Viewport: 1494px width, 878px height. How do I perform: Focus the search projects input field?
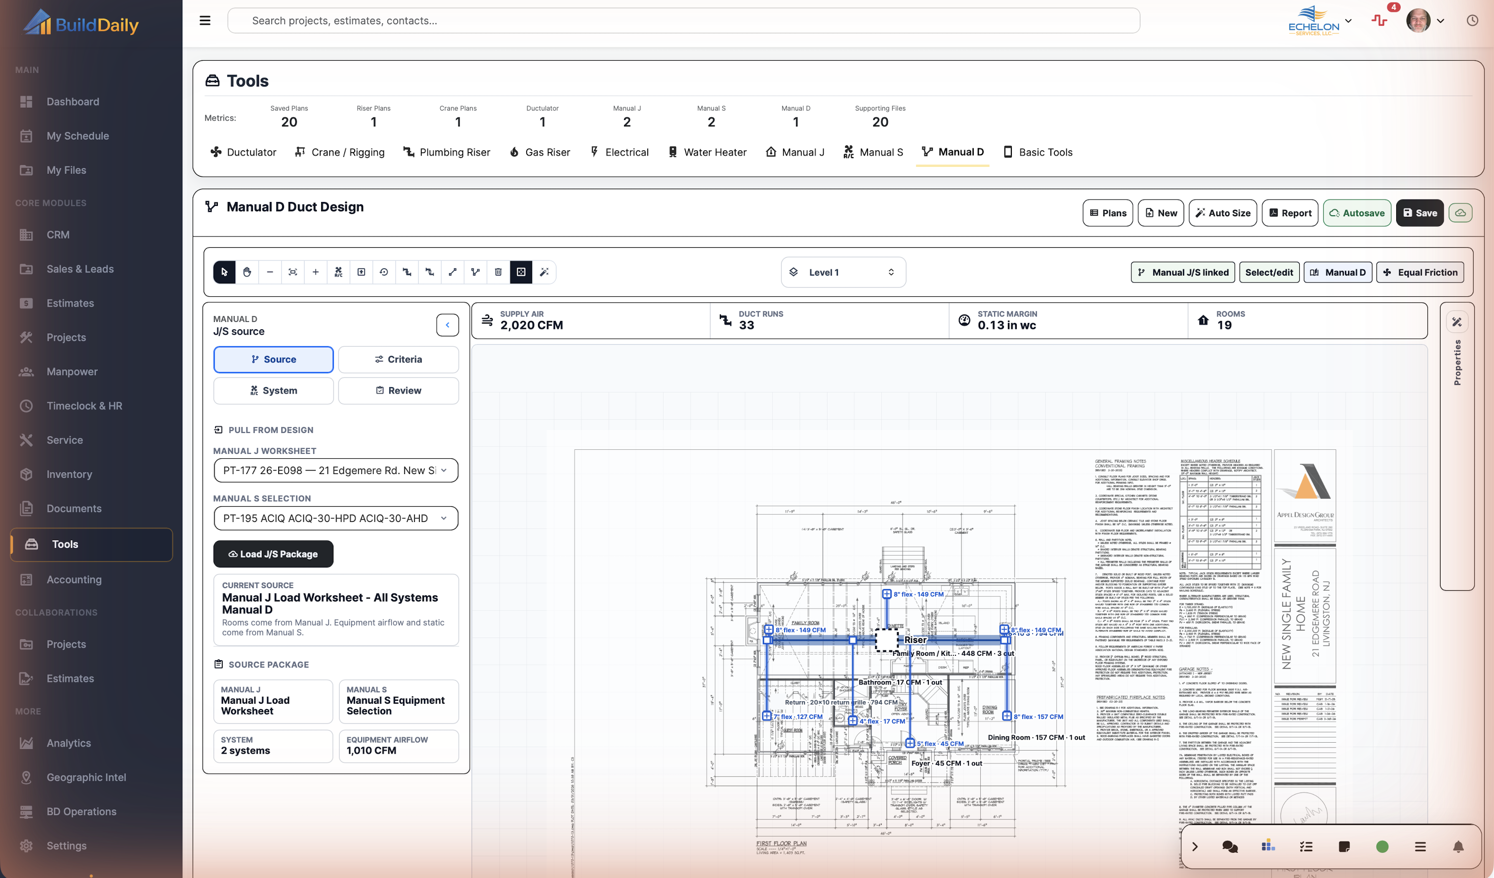(x=683, y=21)
